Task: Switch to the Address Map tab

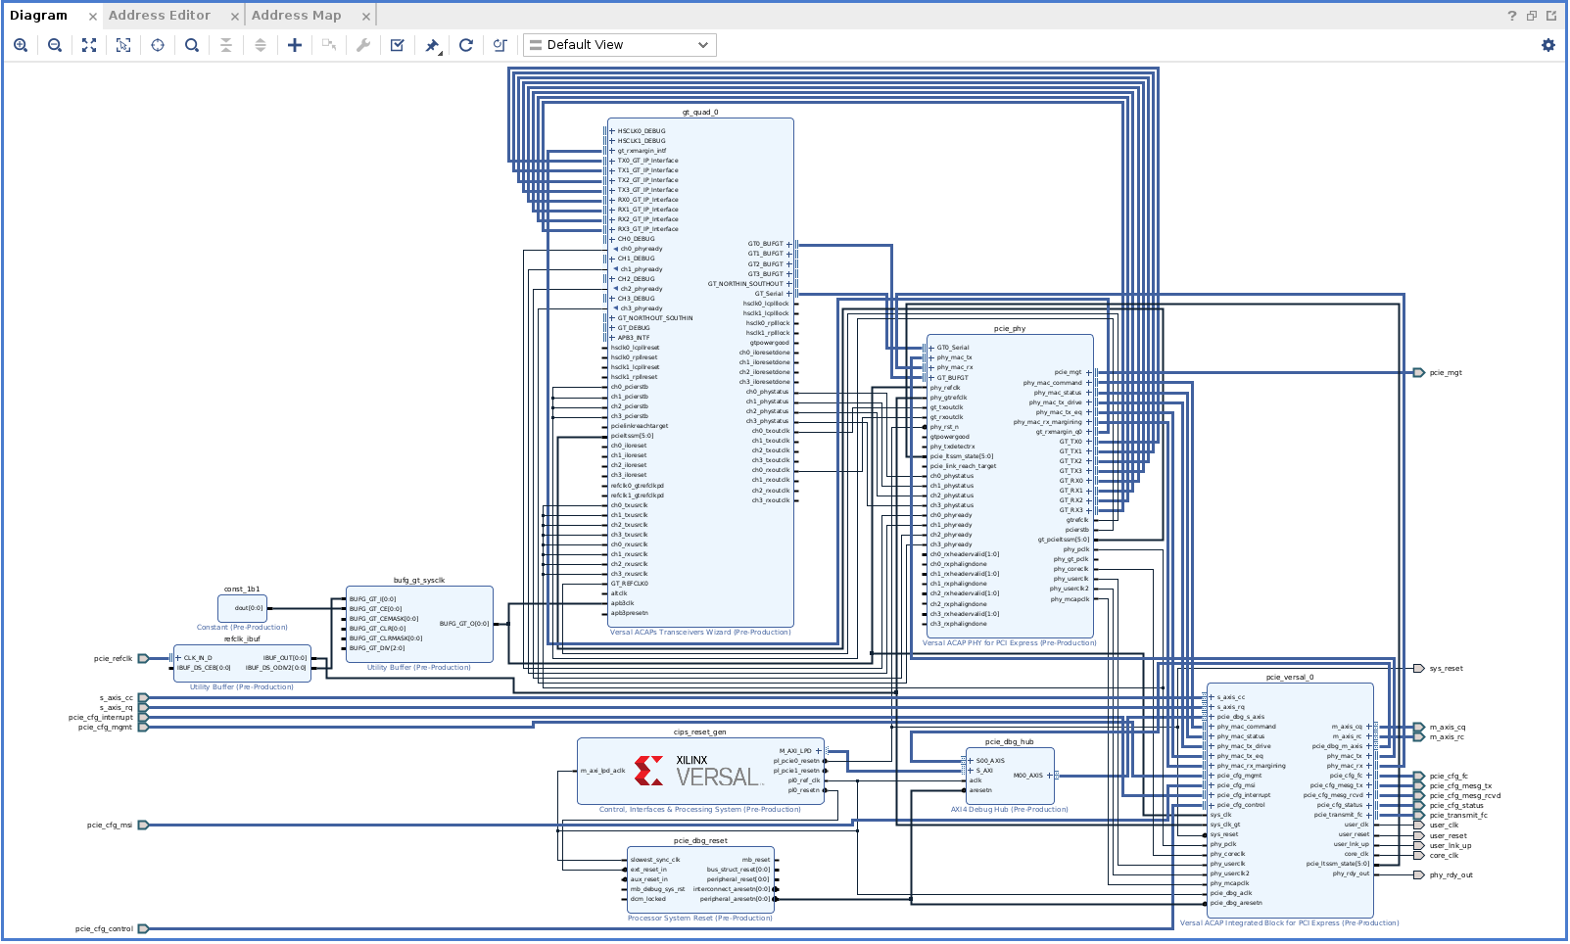Action: [x=297, y=16]
